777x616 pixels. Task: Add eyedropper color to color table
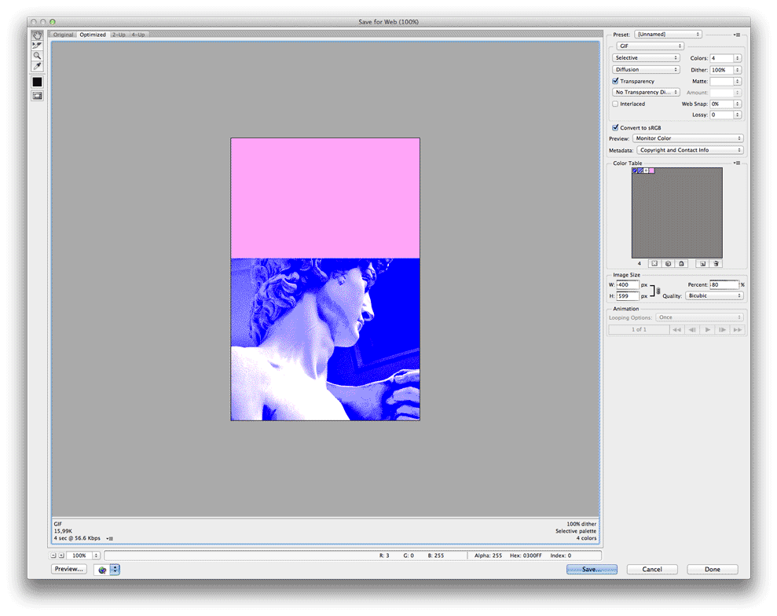(702, 264)
